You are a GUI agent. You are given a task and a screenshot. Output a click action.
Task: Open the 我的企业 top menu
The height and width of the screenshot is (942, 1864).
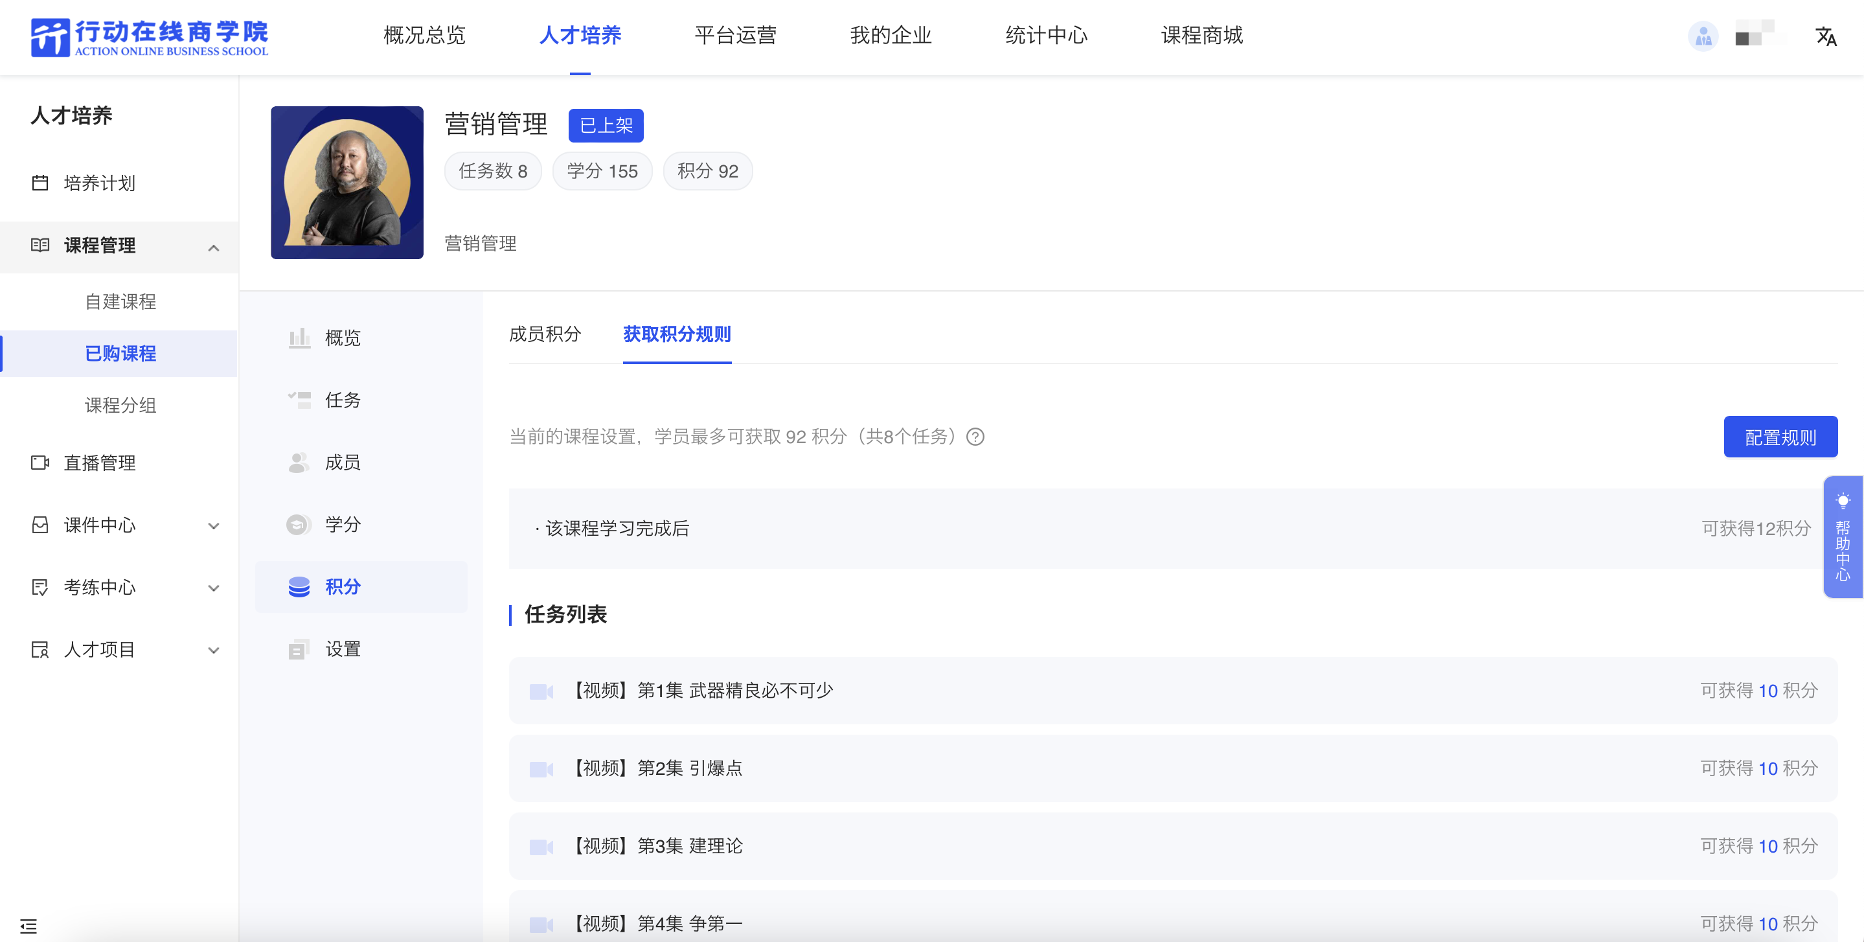[891, 35]
